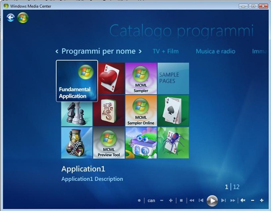The width and height of the screenshot is (271, 211).
Task: Close the Windows Media Center window
Action: point(263,6)
